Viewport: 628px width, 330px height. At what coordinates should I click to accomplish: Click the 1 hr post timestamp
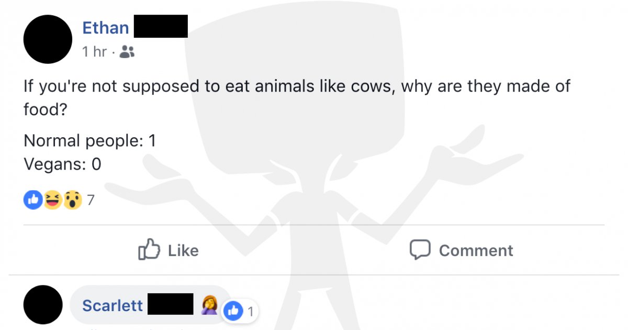coord(94,52)
